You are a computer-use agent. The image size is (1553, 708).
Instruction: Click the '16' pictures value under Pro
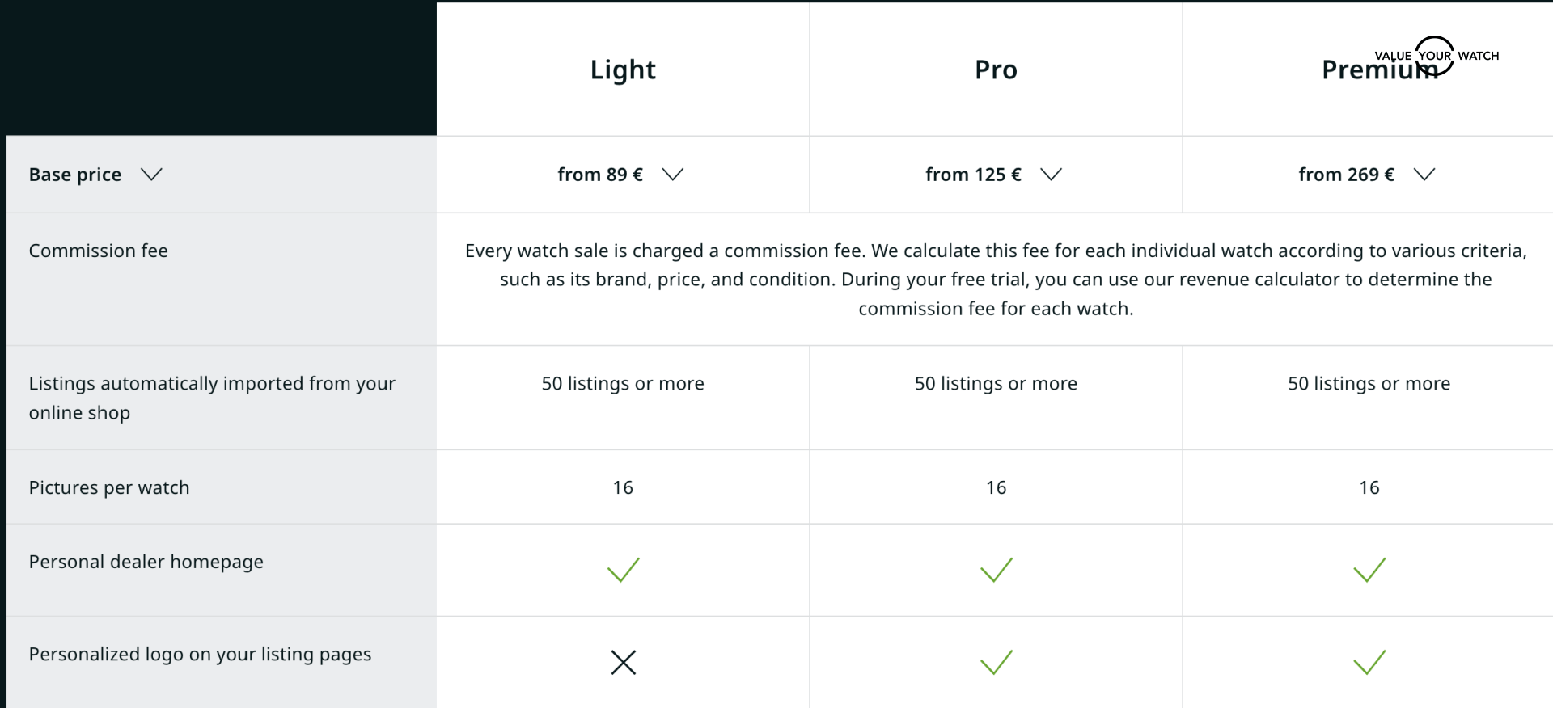(996, 487)
